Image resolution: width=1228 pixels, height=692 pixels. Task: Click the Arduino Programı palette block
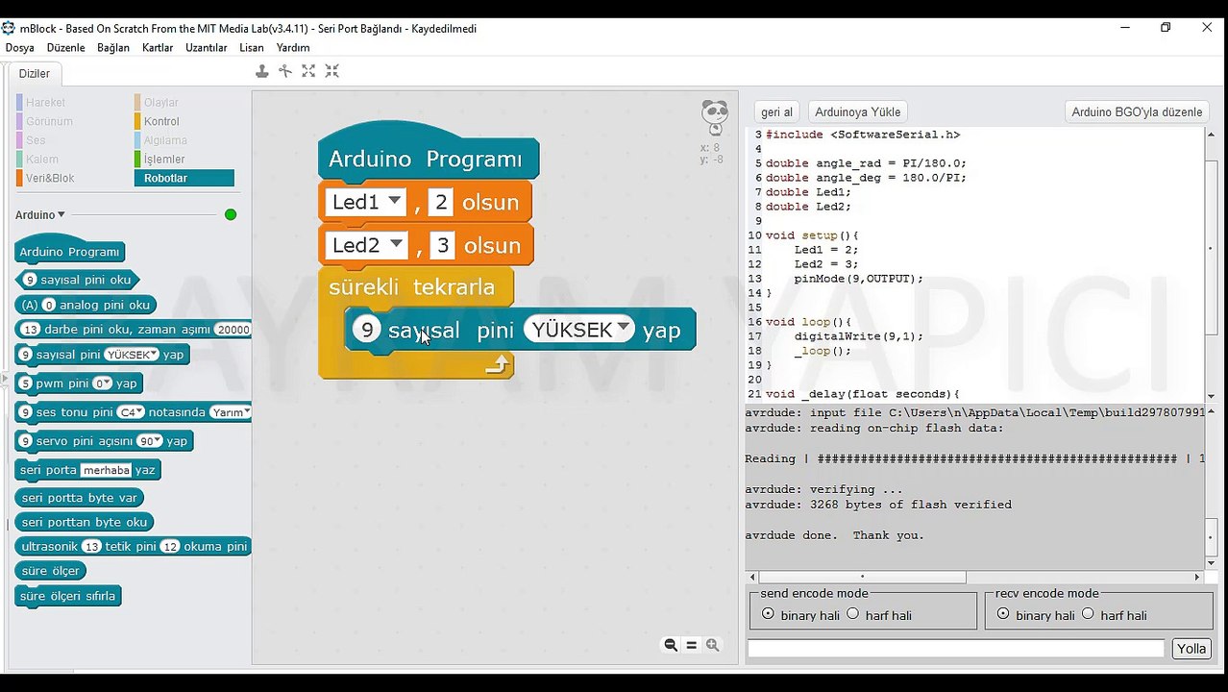click(70, 251)
